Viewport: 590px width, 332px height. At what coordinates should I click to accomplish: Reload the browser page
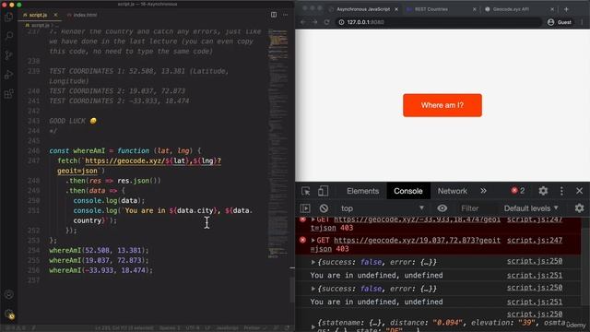pos(326,22)
